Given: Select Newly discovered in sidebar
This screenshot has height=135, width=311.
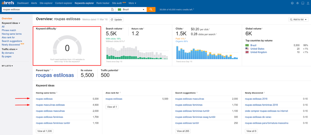Looking at the screenshot, I should (x=11, y=45).
